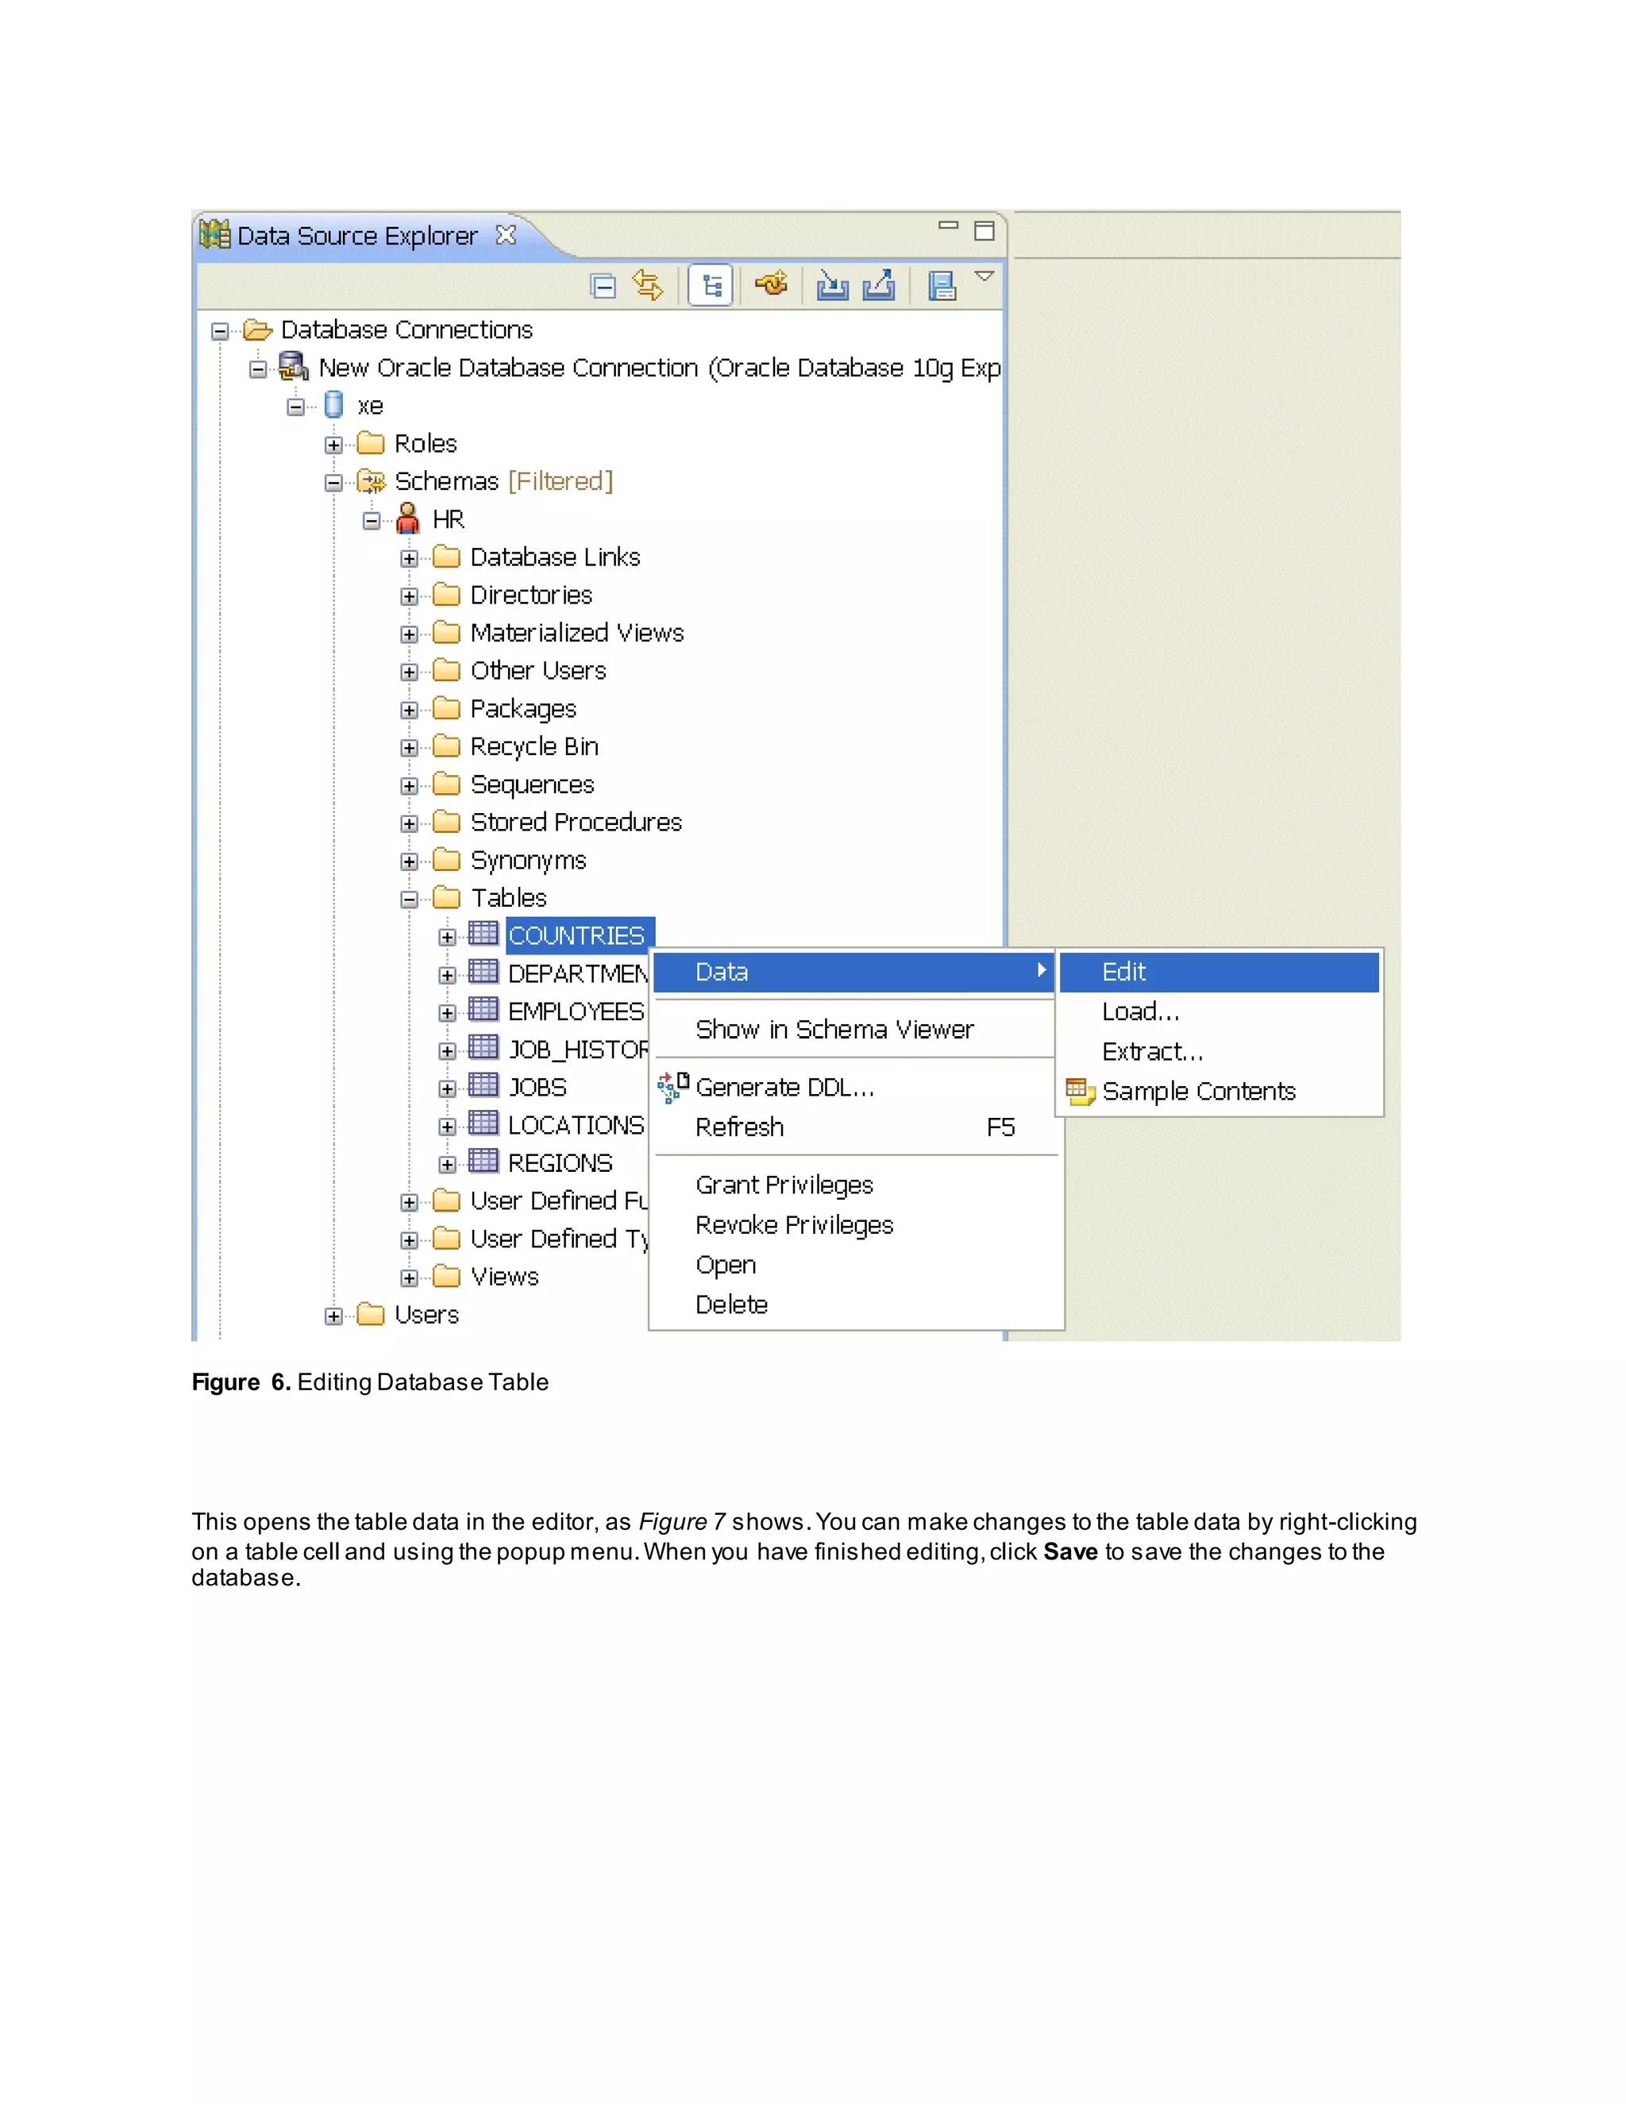The width and height of the screenshot is (1626, 2104).
Task: Click the Schemas filtered folder icon
Action: [x=371, y=480]
